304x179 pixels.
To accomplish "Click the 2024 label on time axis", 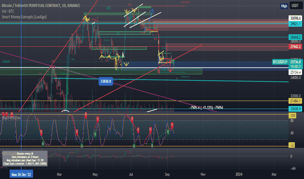I will [x=239, y=174].
